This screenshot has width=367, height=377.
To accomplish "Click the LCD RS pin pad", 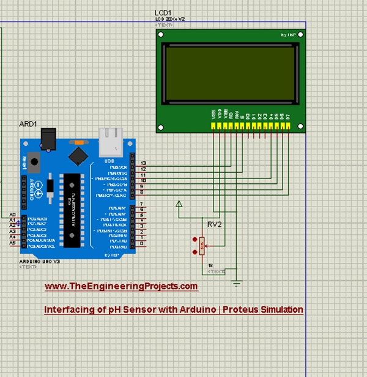I will click(x=231, y=126).
